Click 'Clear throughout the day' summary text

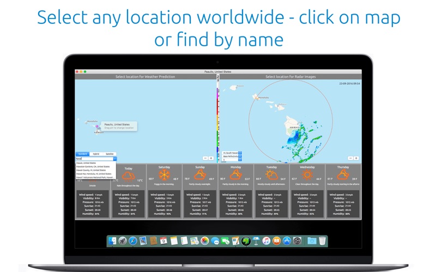tap(307, 184)
